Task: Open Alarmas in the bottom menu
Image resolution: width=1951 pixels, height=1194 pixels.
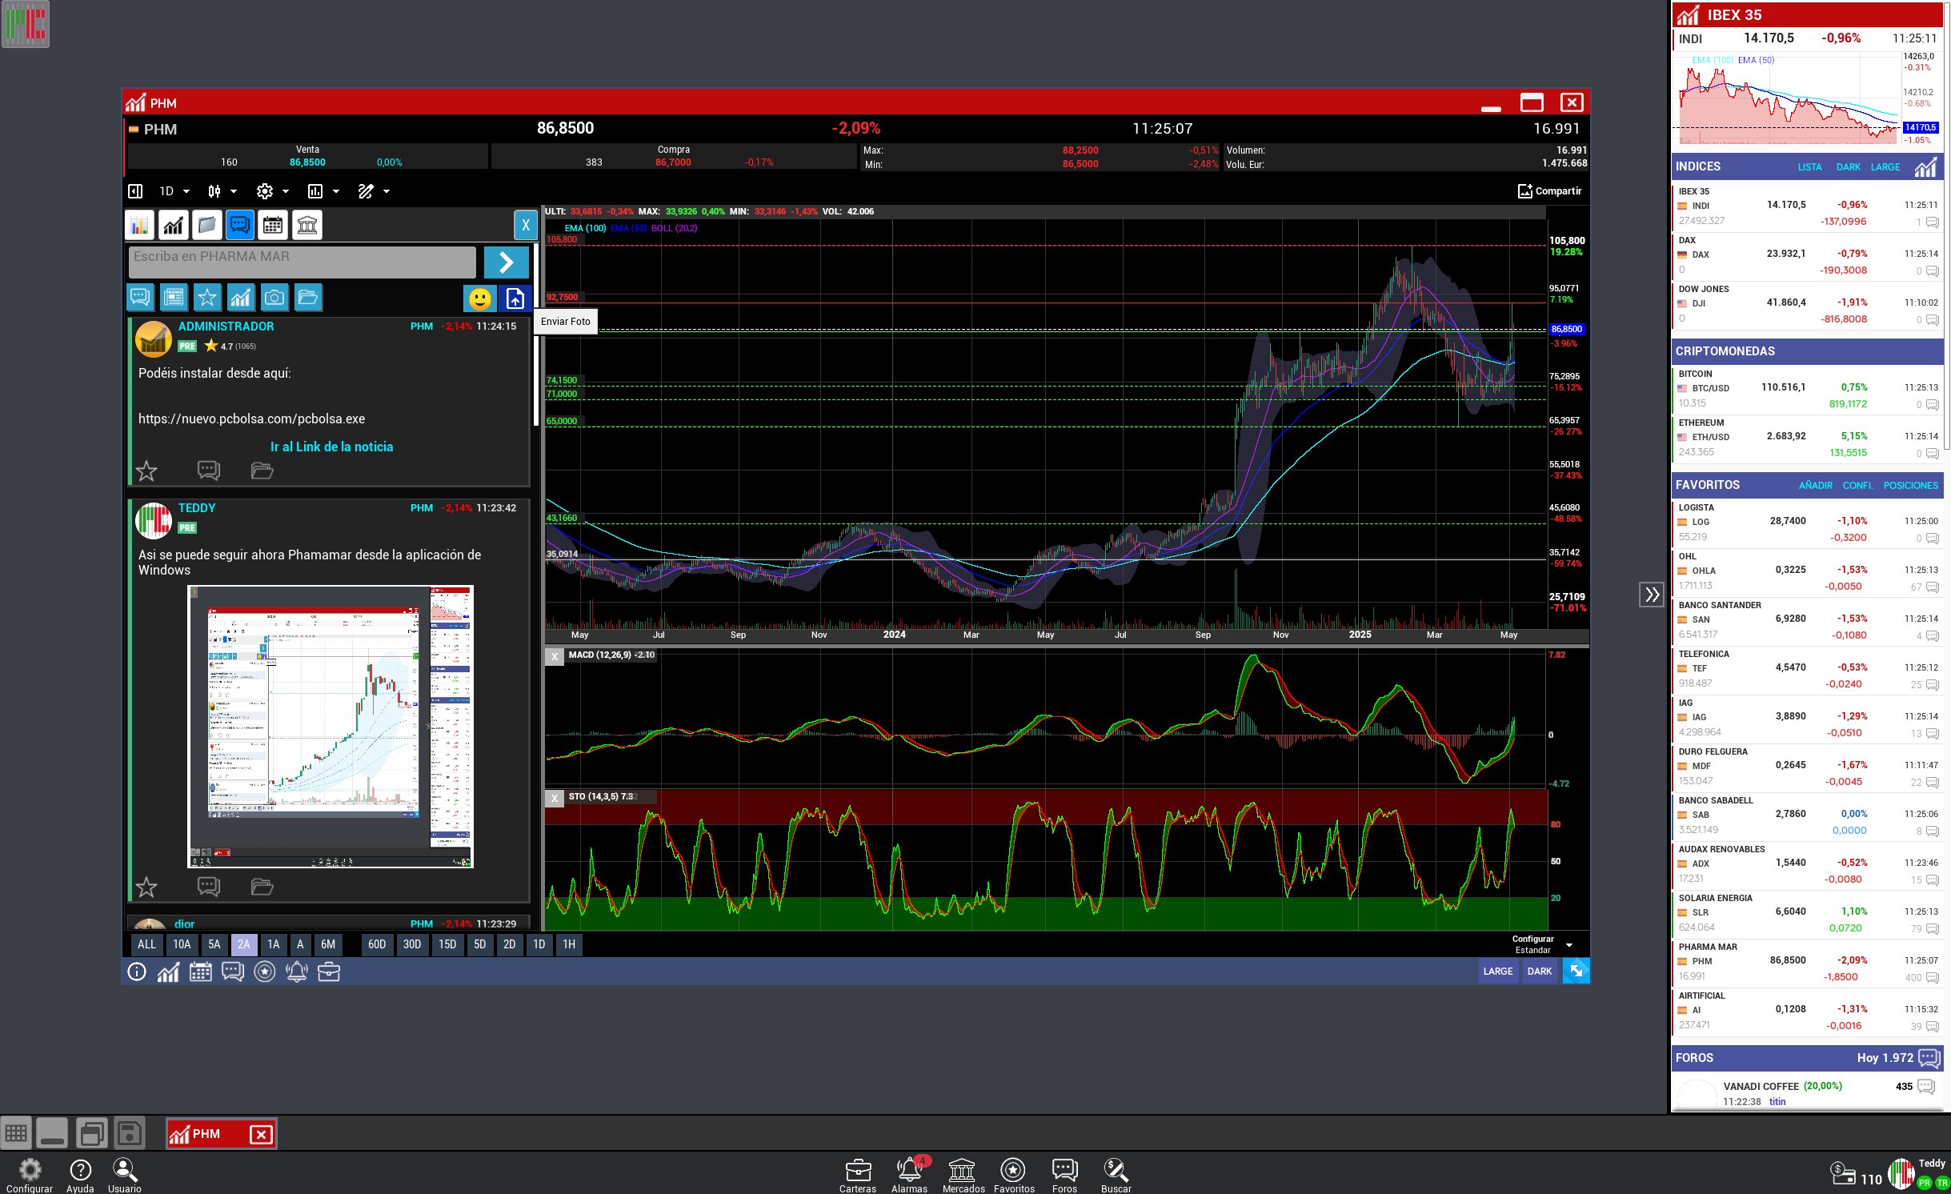Action: (910, 1176)
